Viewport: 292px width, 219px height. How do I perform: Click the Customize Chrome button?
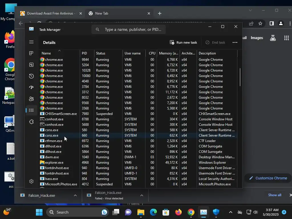(268, 178)
